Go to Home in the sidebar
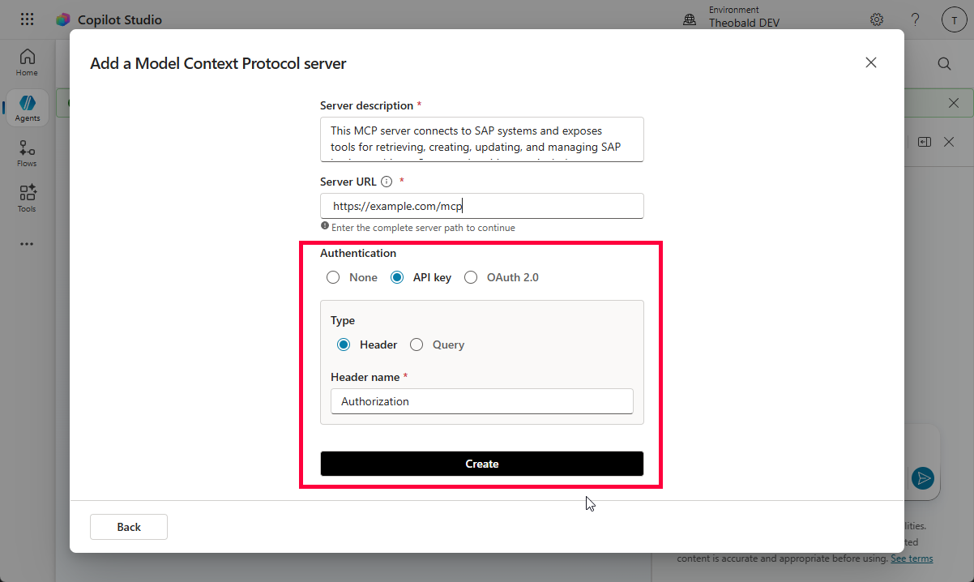Screen dimensions: 974x582 pyautogui.click(x=27, y=62)
